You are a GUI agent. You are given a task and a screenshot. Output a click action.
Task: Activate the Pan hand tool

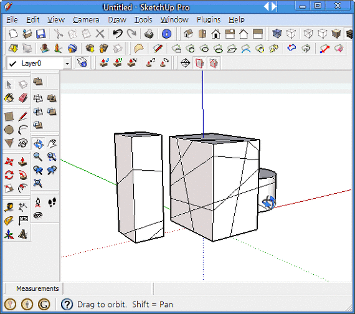click(52, 143)
